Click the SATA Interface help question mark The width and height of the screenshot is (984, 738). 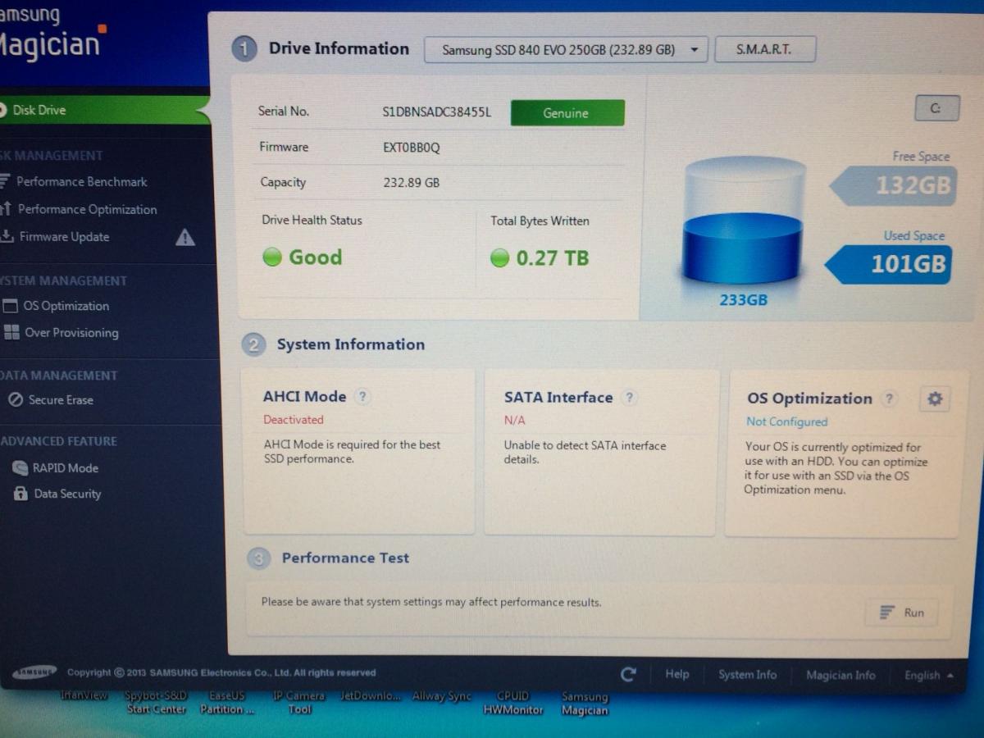point(629,398)
